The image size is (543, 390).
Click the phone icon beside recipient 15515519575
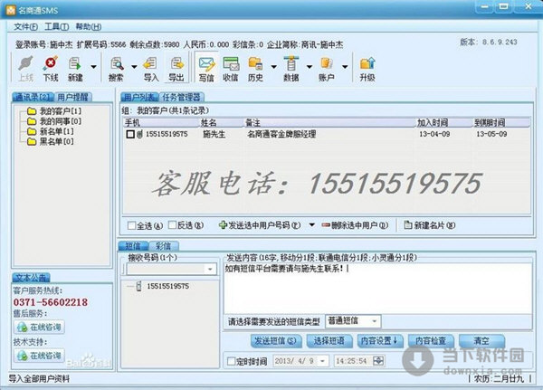[138, 286]
